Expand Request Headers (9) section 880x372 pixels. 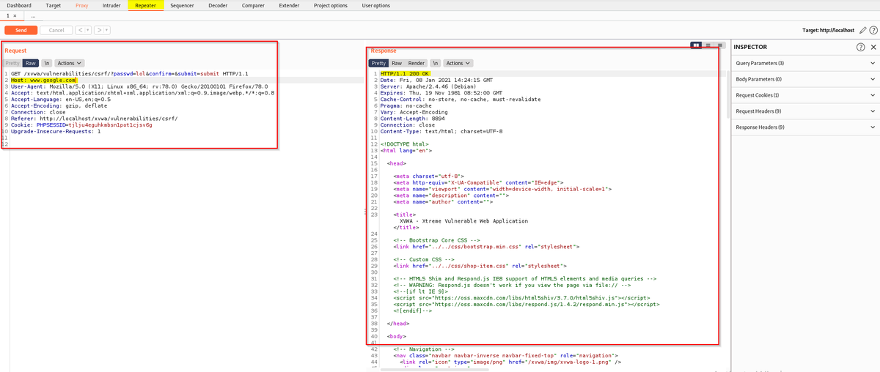[x=804, y=111]
